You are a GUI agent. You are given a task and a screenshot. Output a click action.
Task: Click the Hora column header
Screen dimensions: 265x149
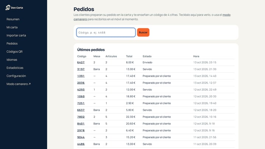[x=196, y=56]
